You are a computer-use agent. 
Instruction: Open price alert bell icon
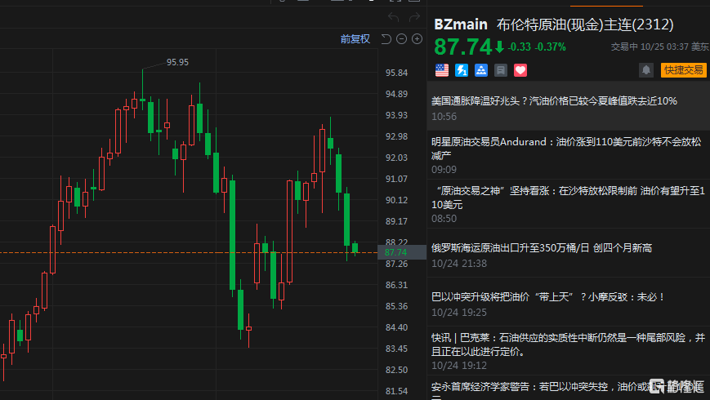point(646,70)
